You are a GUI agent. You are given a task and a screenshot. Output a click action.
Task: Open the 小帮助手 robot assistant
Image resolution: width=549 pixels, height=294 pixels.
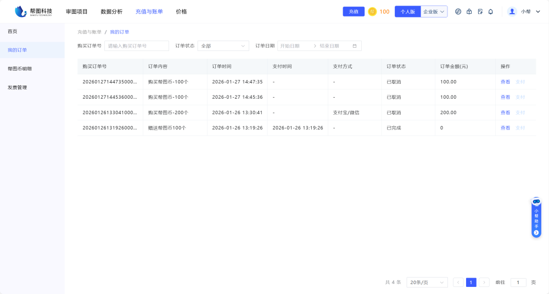tap(536, 218)
